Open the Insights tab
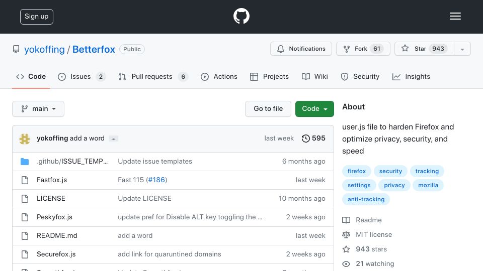 pos(411,76)
